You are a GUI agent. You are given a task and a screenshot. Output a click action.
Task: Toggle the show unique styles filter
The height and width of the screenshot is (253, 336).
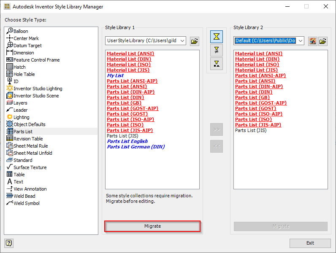click(217, 64)
